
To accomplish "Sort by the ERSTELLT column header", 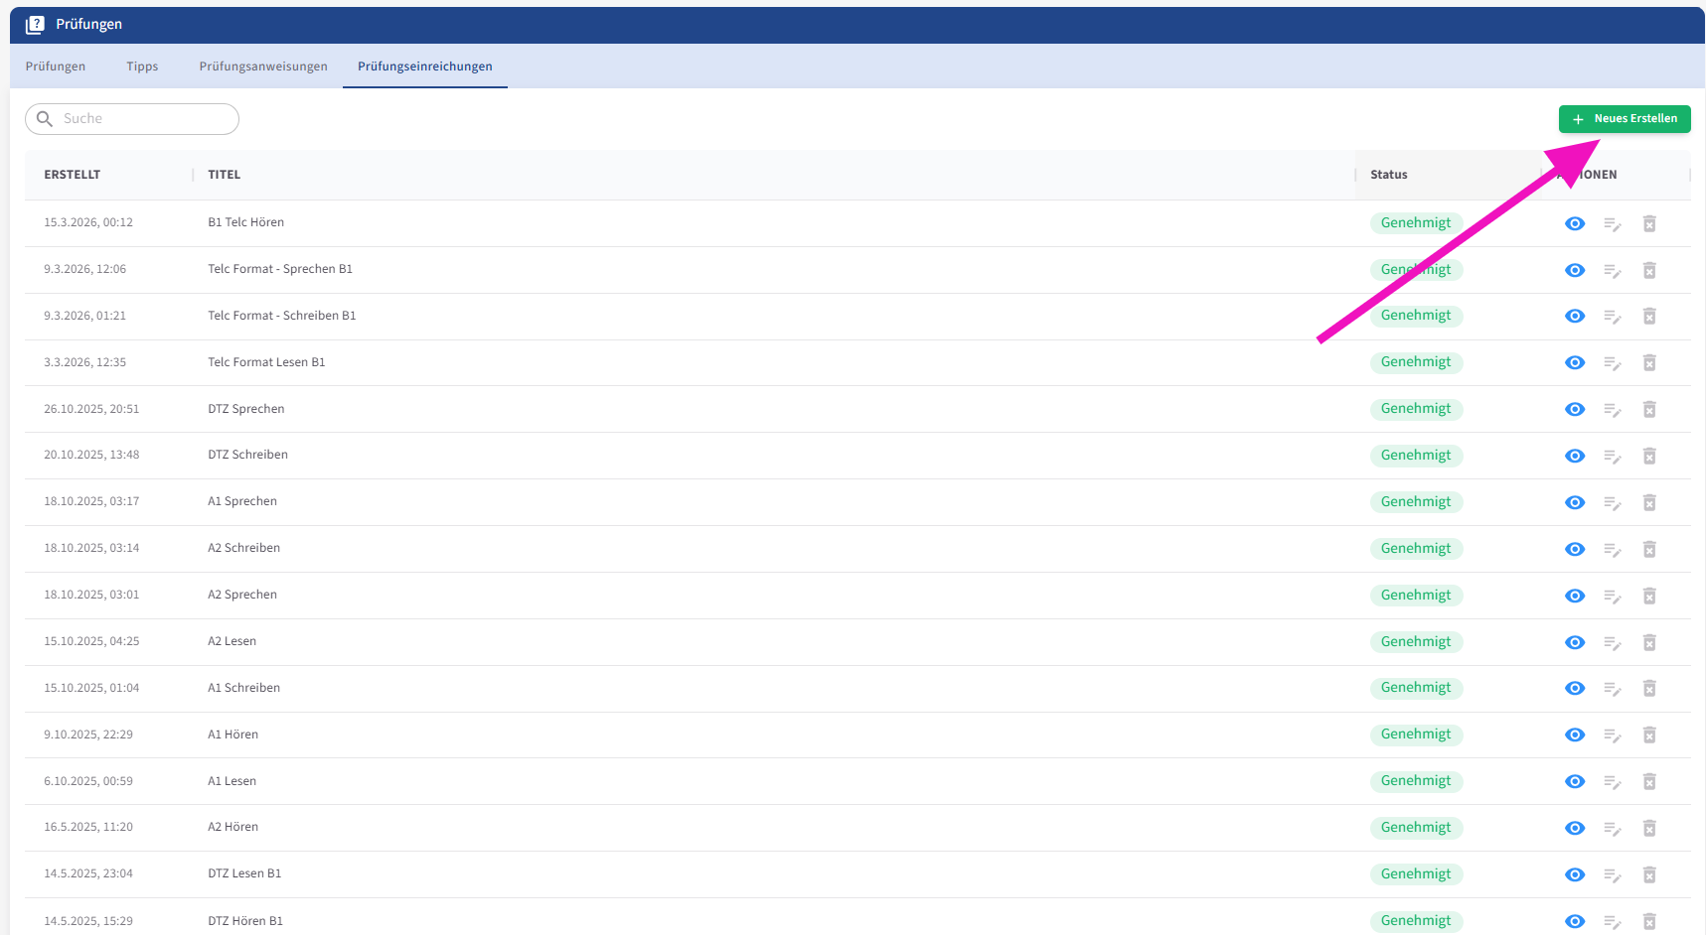I will (73, 175).
